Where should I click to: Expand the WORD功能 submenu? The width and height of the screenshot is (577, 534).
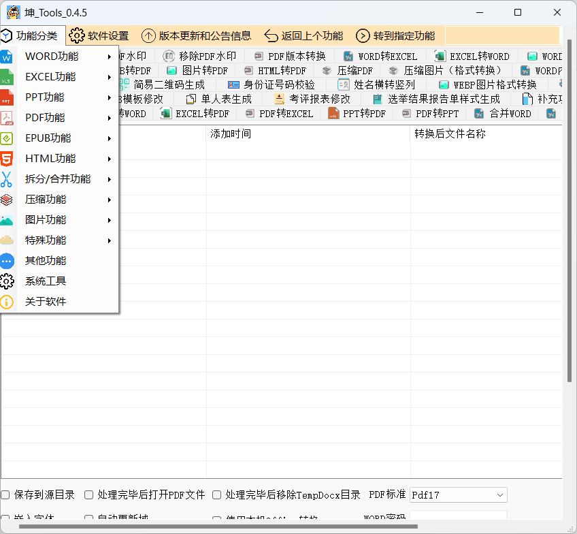point(51,56)
